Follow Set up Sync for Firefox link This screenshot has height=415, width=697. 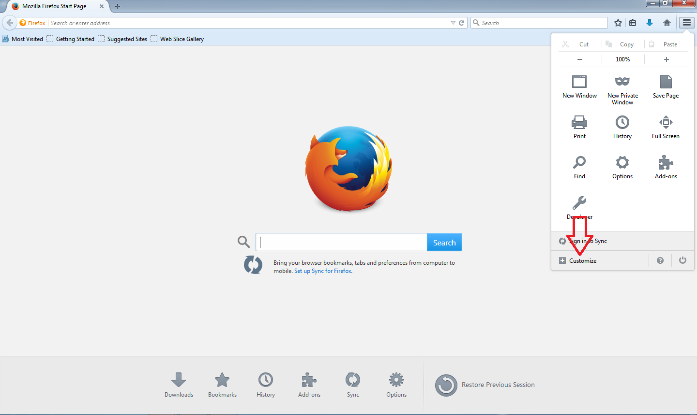pos(323,271)
